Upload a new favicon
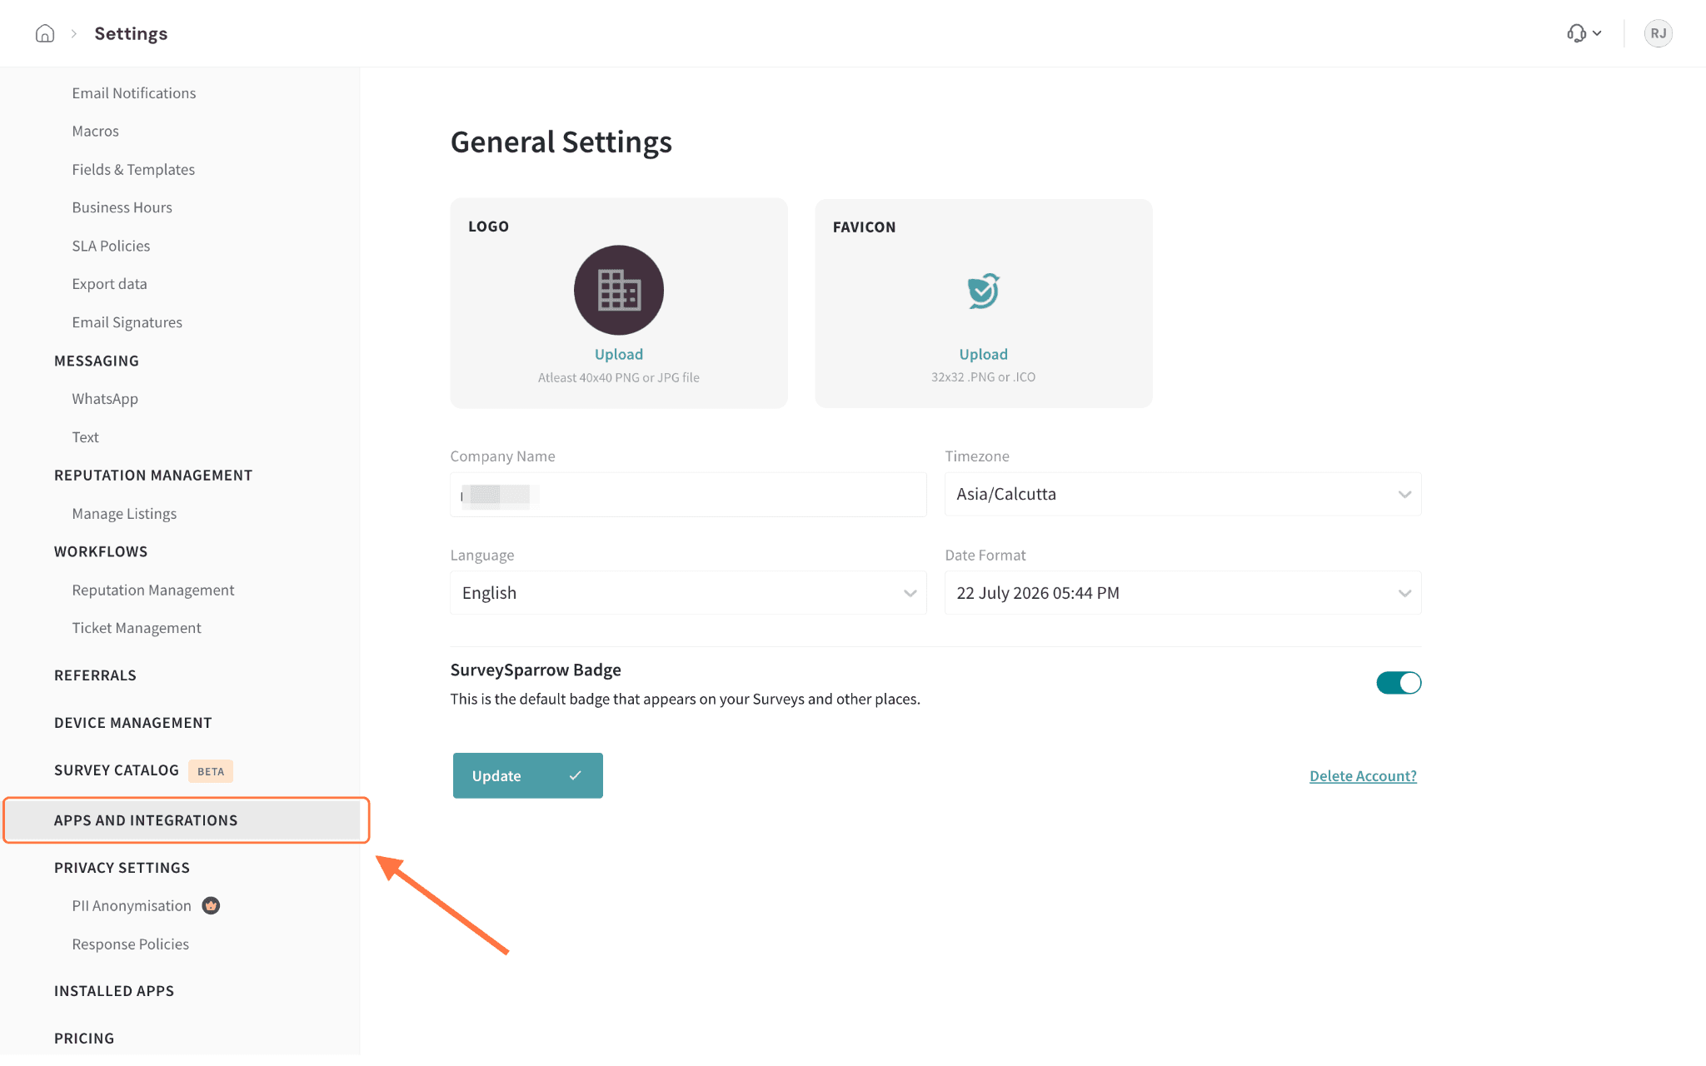1706x1066 pixels. (983, 354)
